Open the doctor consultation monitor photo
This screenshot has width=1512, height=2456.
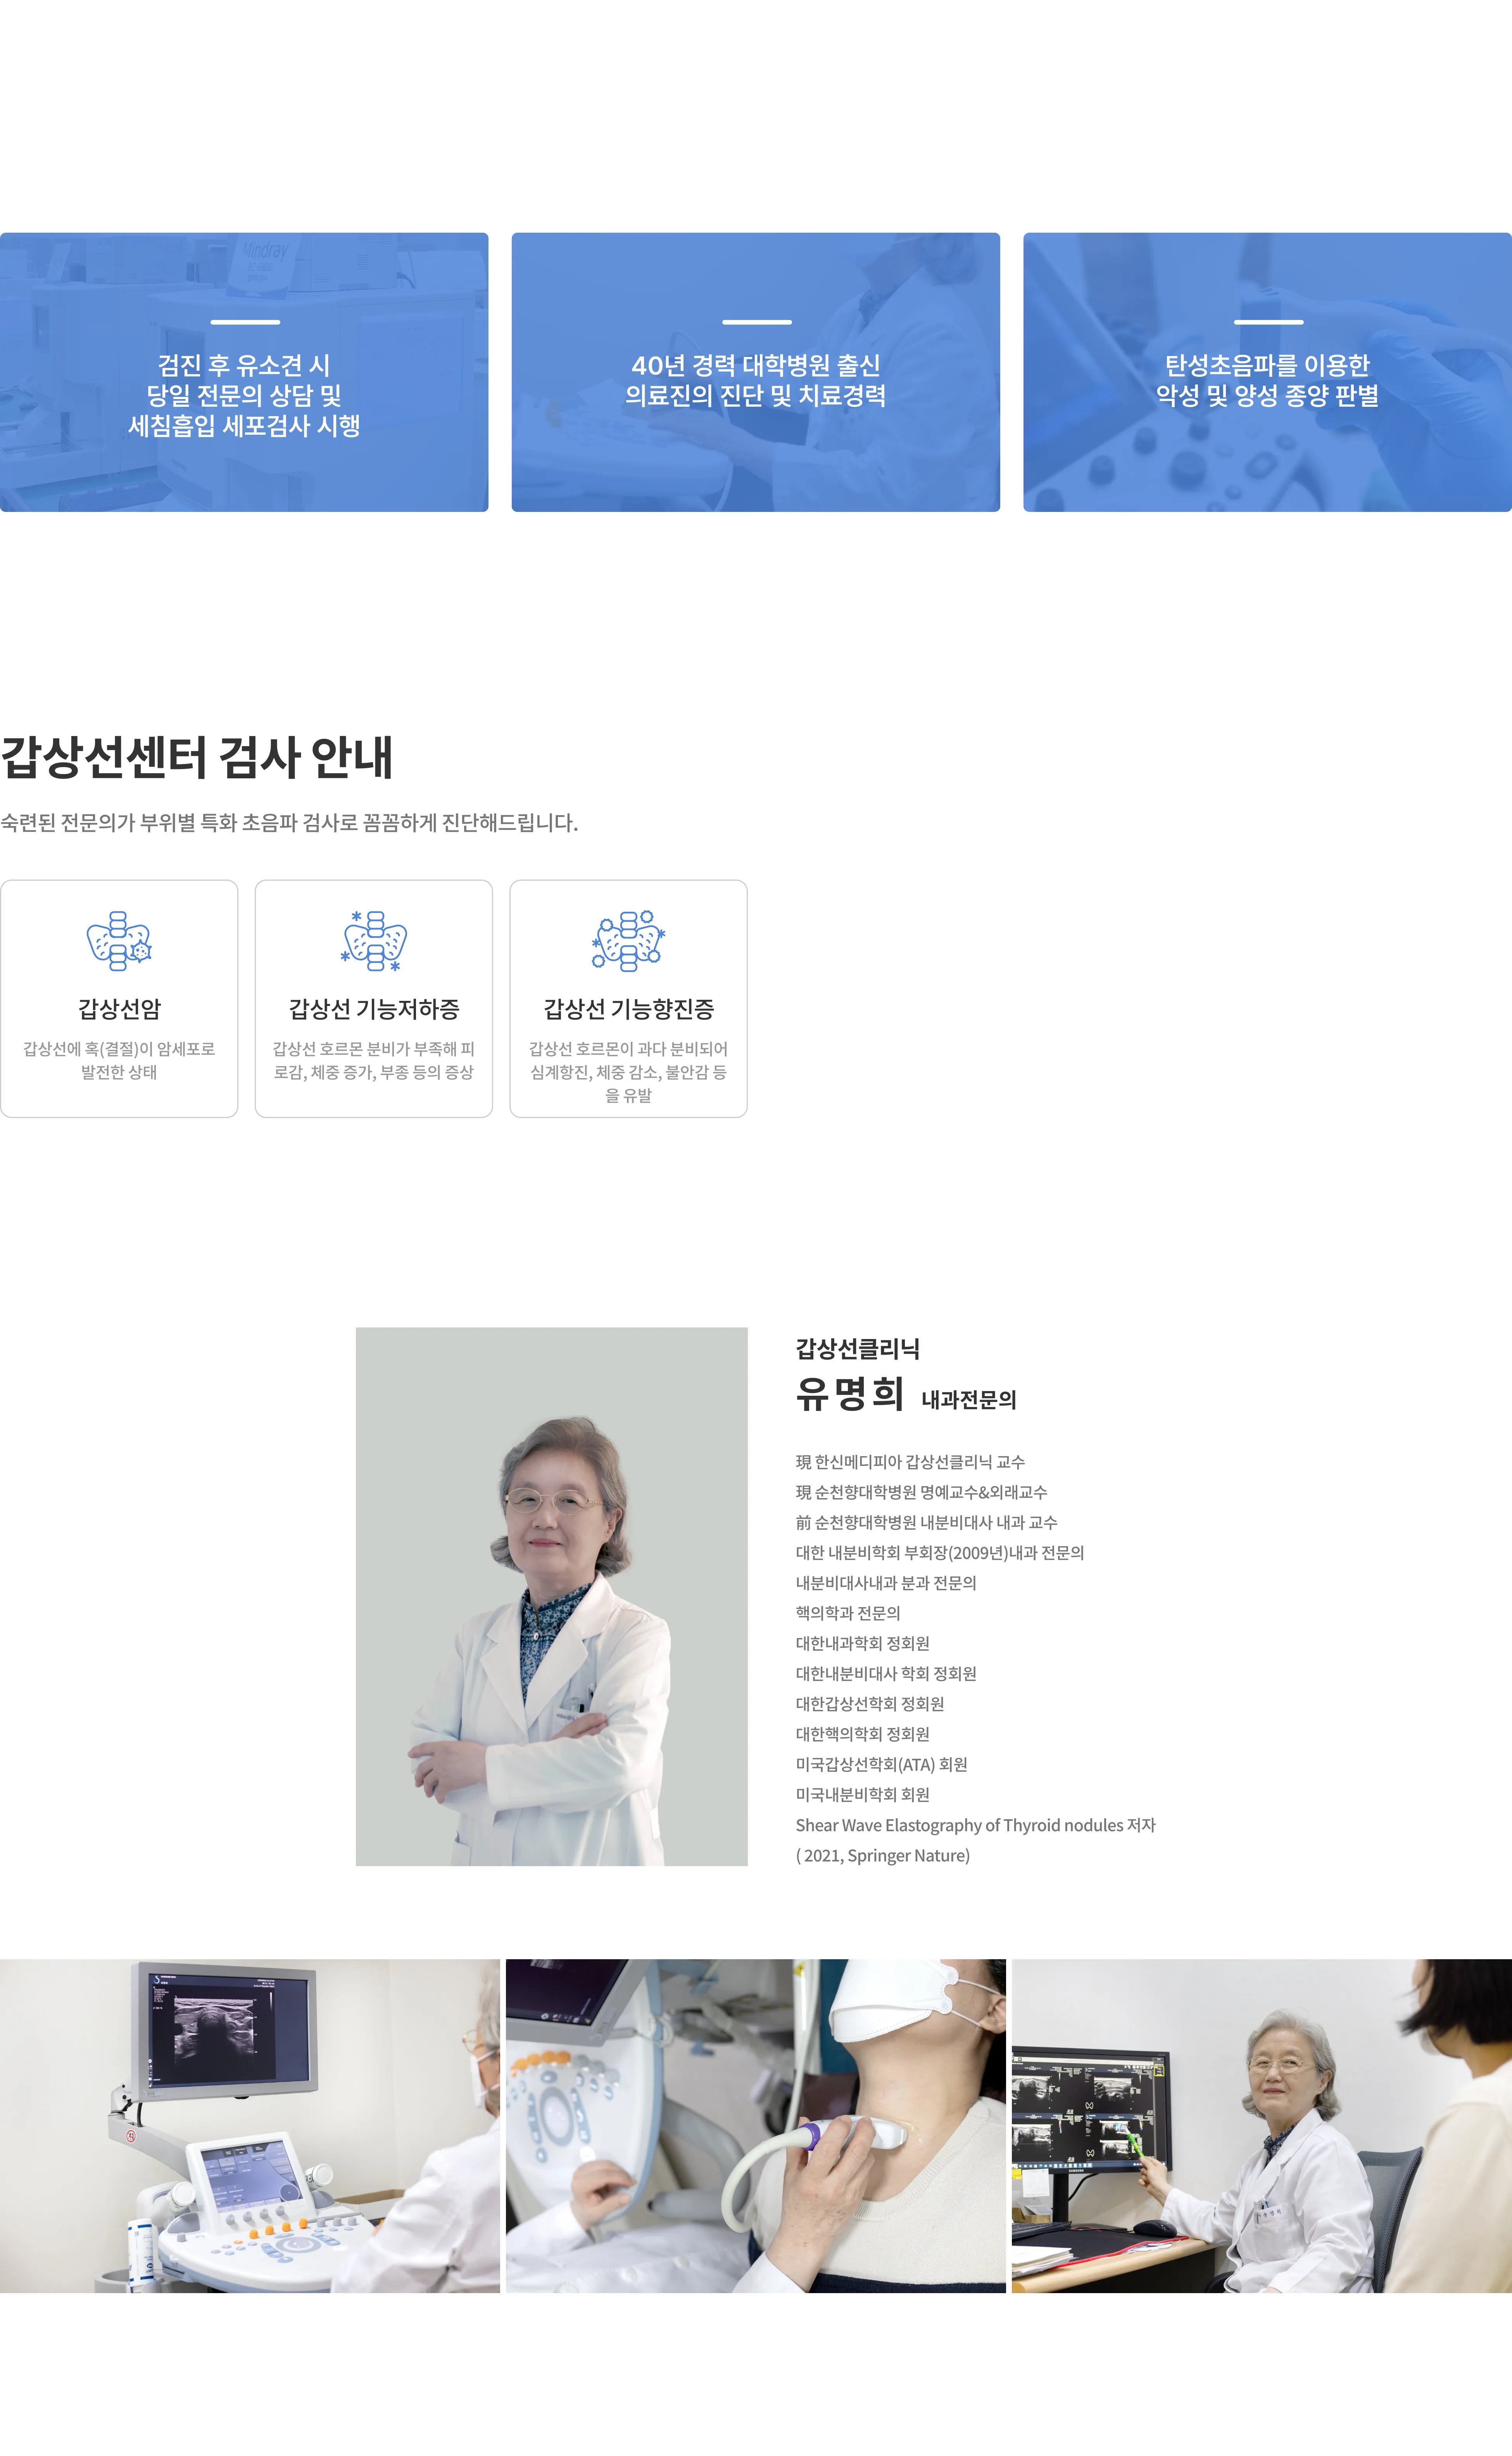coord(1261,2125)
